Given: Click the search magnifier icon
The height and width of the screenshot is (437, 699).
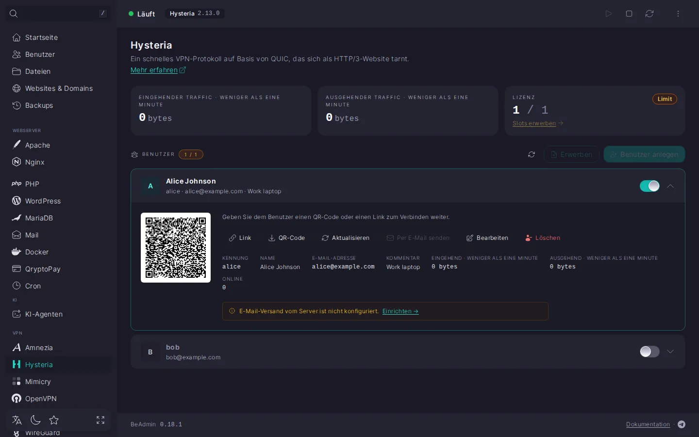Looking at the screenshot, I should [x=14, y=14].
